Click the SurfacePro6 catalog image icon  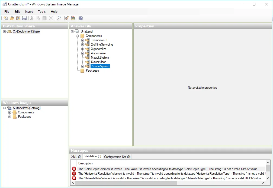point(9,108)
